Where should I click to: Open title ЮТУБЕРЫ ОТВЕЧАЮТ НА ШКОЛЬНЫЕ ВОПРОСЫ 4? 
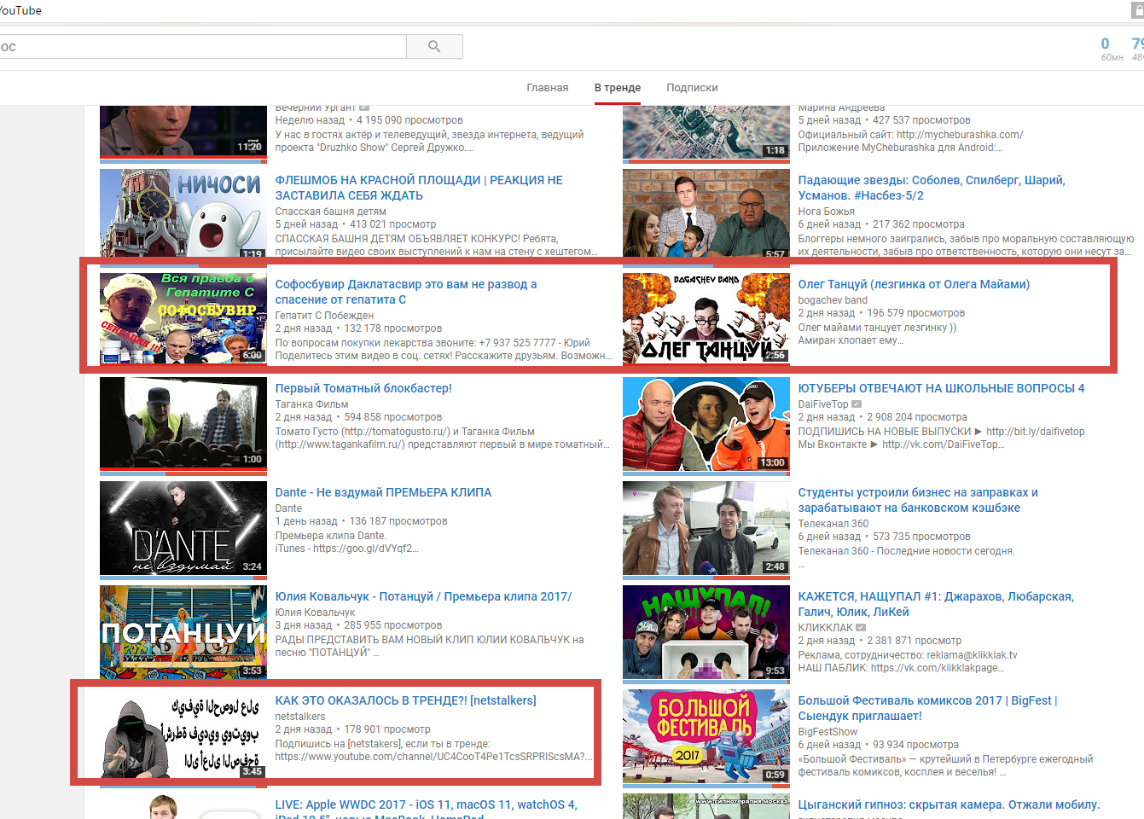pos(941,388)
